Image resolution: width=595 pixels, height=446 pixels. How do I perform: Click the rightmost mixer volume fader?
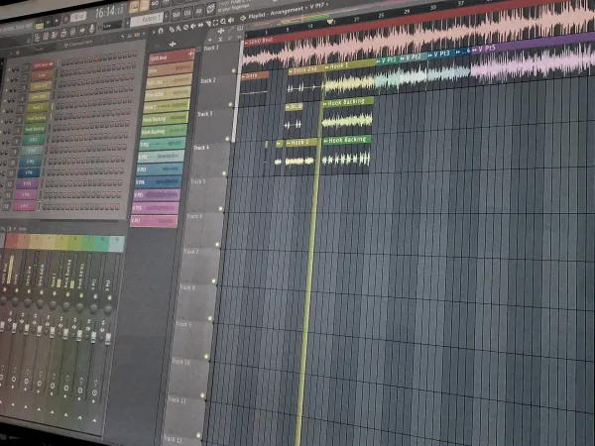(108, 338)
